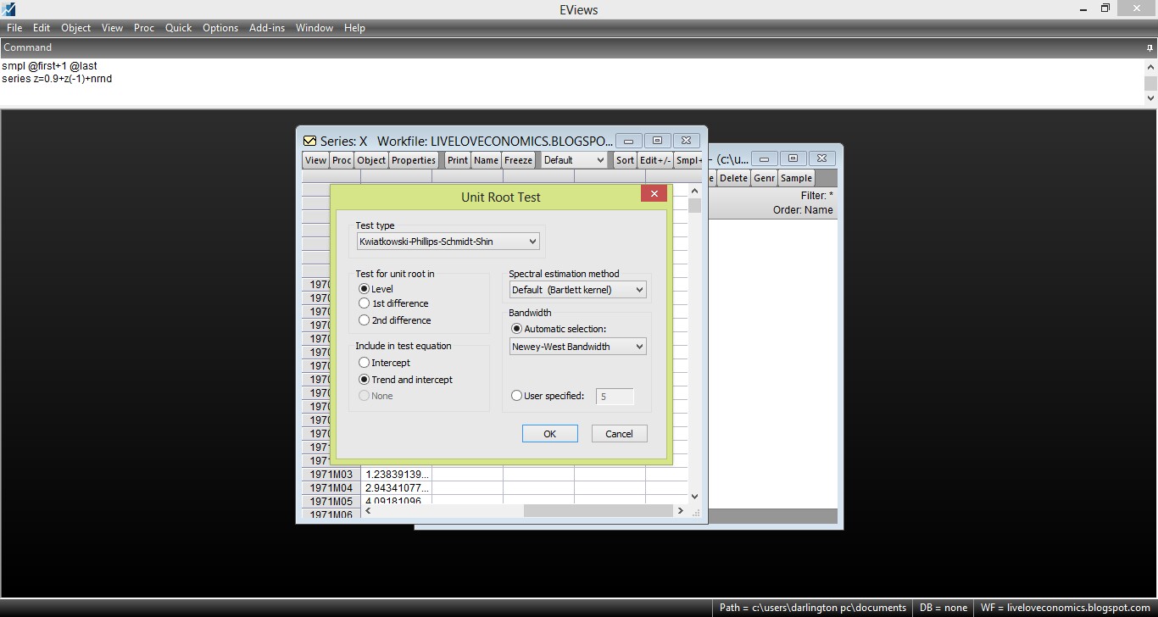
Task: Click cell value 1.23839139...
Action: [397, 475]
